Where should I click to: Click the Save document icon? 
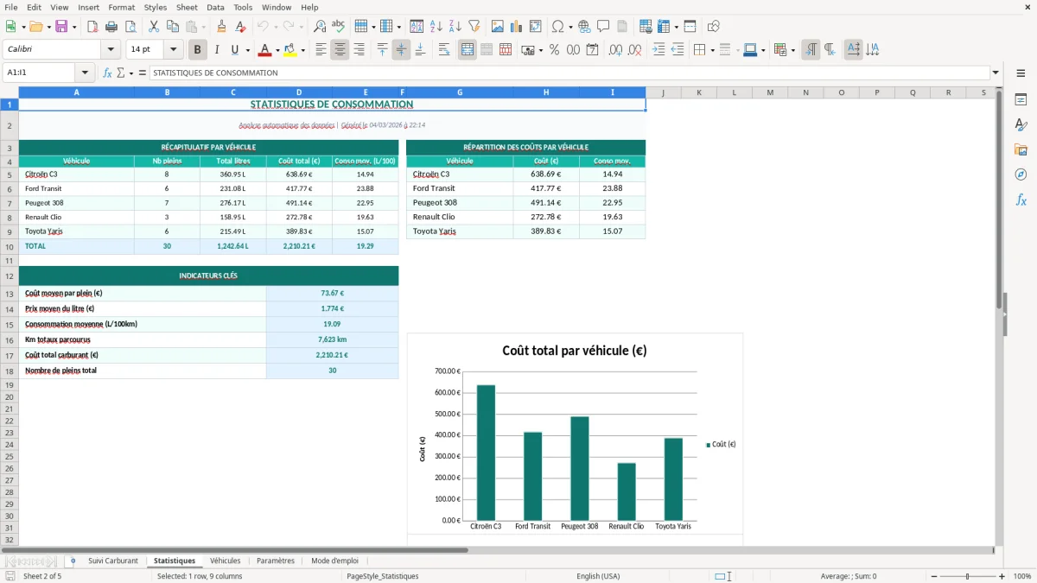click(x=61, y=27)
